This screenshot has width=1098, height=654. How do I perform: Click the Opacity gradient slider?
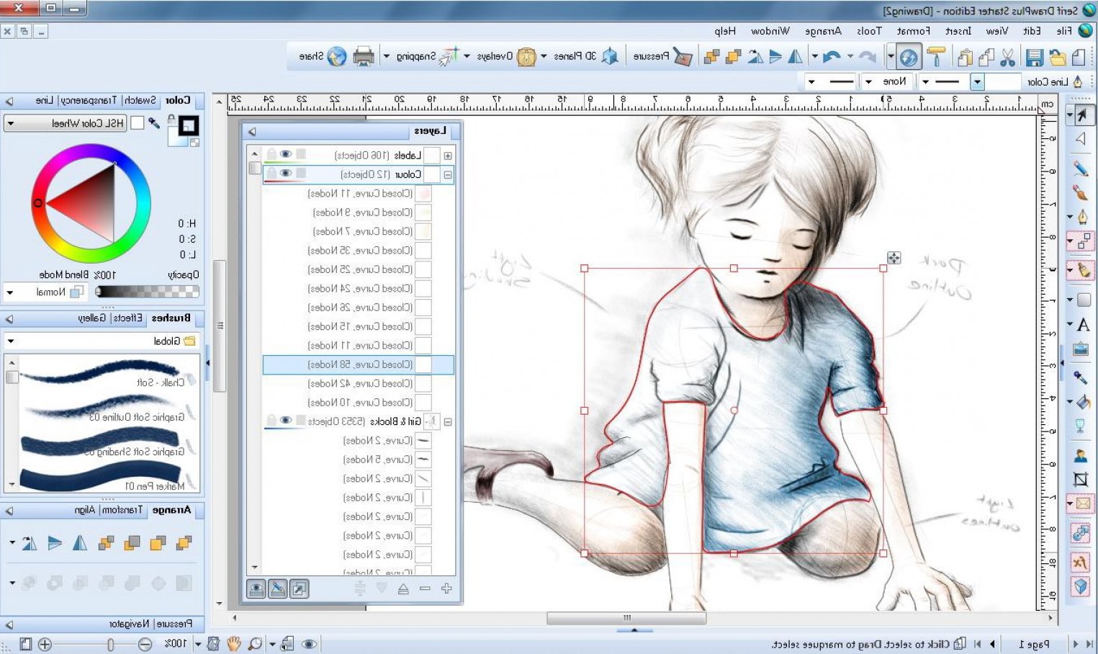[147, 292]
